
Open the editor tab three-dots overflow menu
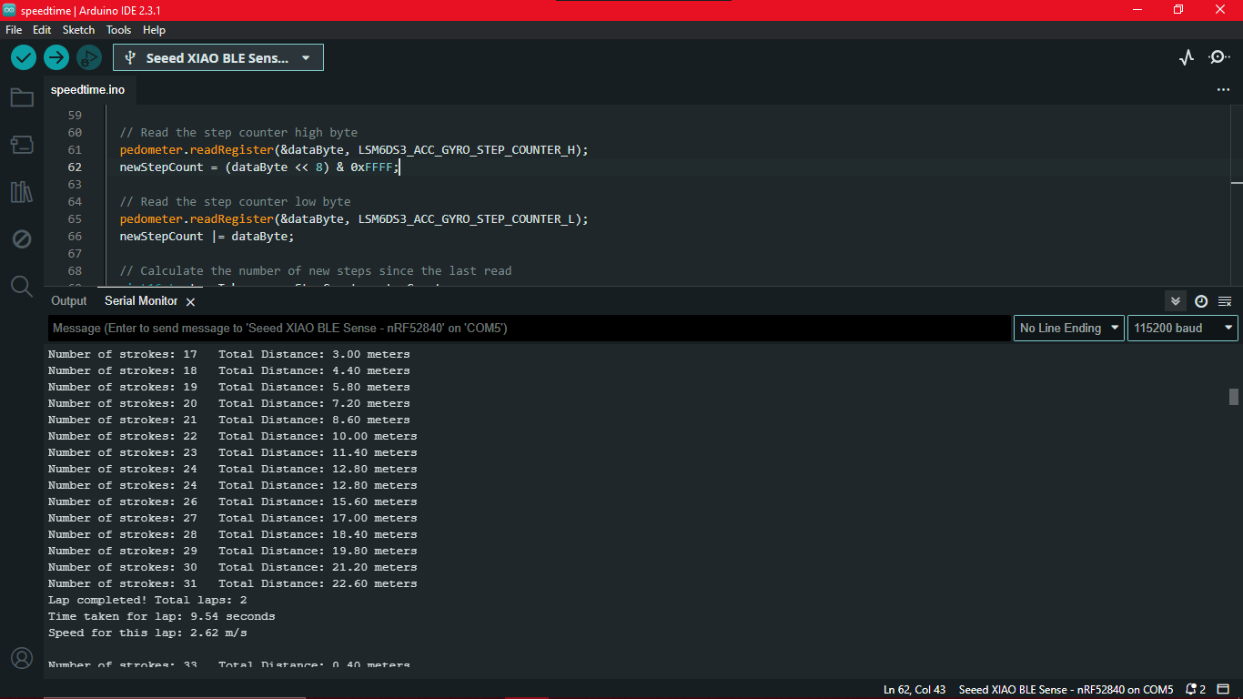(1223, 90)
